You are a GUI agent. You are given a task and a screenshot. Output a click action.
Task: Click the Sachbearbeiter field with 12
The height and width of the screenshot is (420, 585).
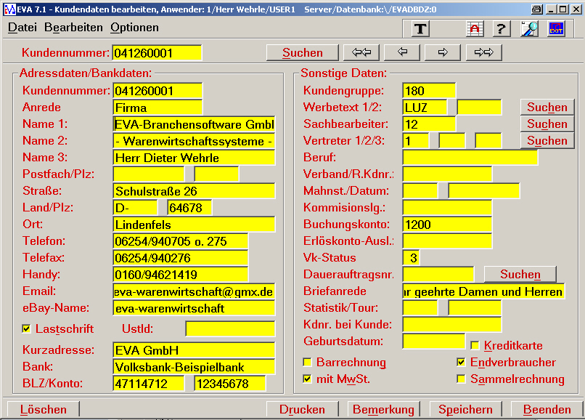point(429,124)
